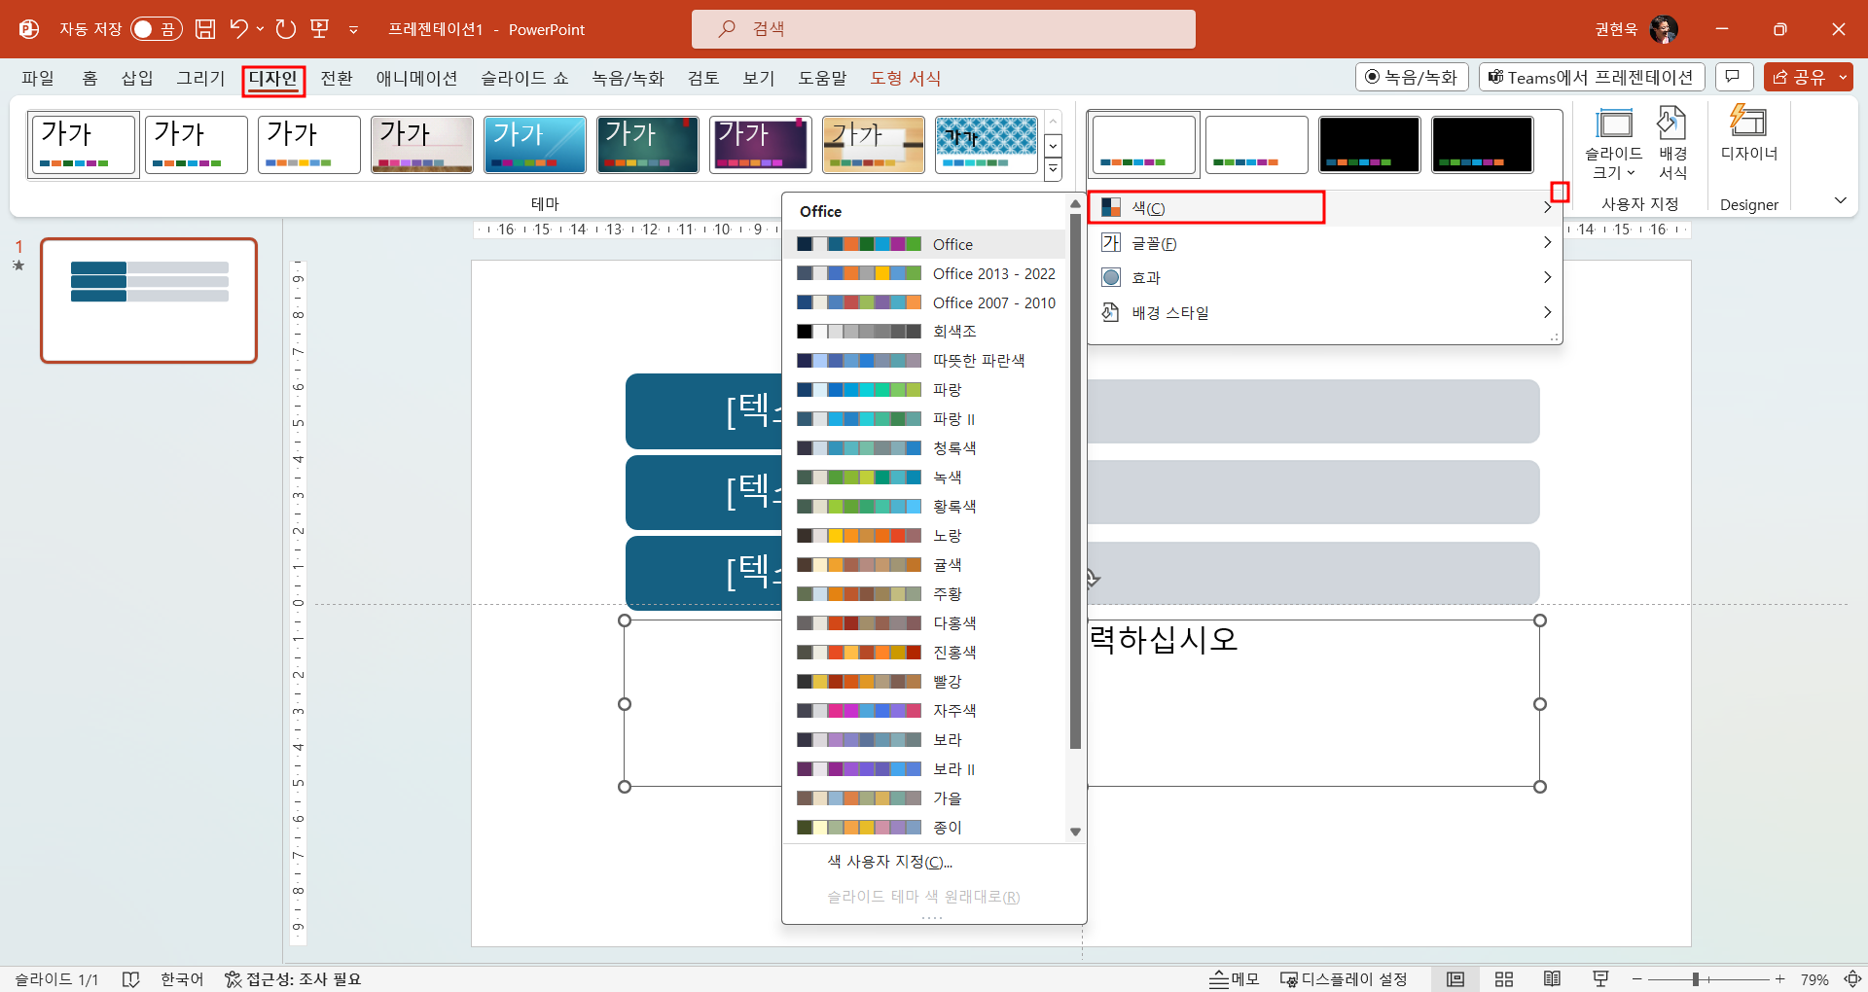Viewport: 1868px width, 992px height.
Task: Choose the 노랑 color palette
Action: coord(925,536)
